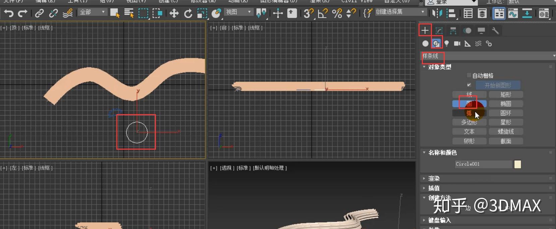Click the 圆环 shape button
This screenshot has width=556, height=229.
pos(506,113)
